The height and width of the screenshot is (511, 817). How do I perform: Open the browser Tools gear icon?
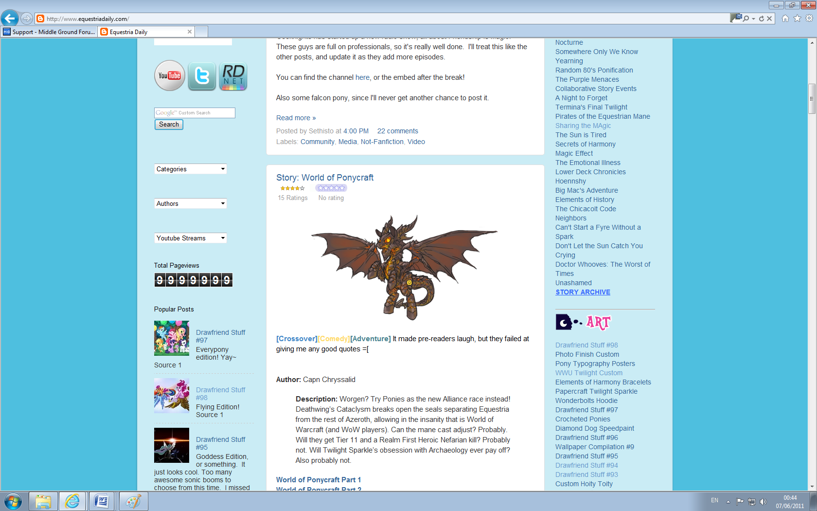[x=809, y=18]
